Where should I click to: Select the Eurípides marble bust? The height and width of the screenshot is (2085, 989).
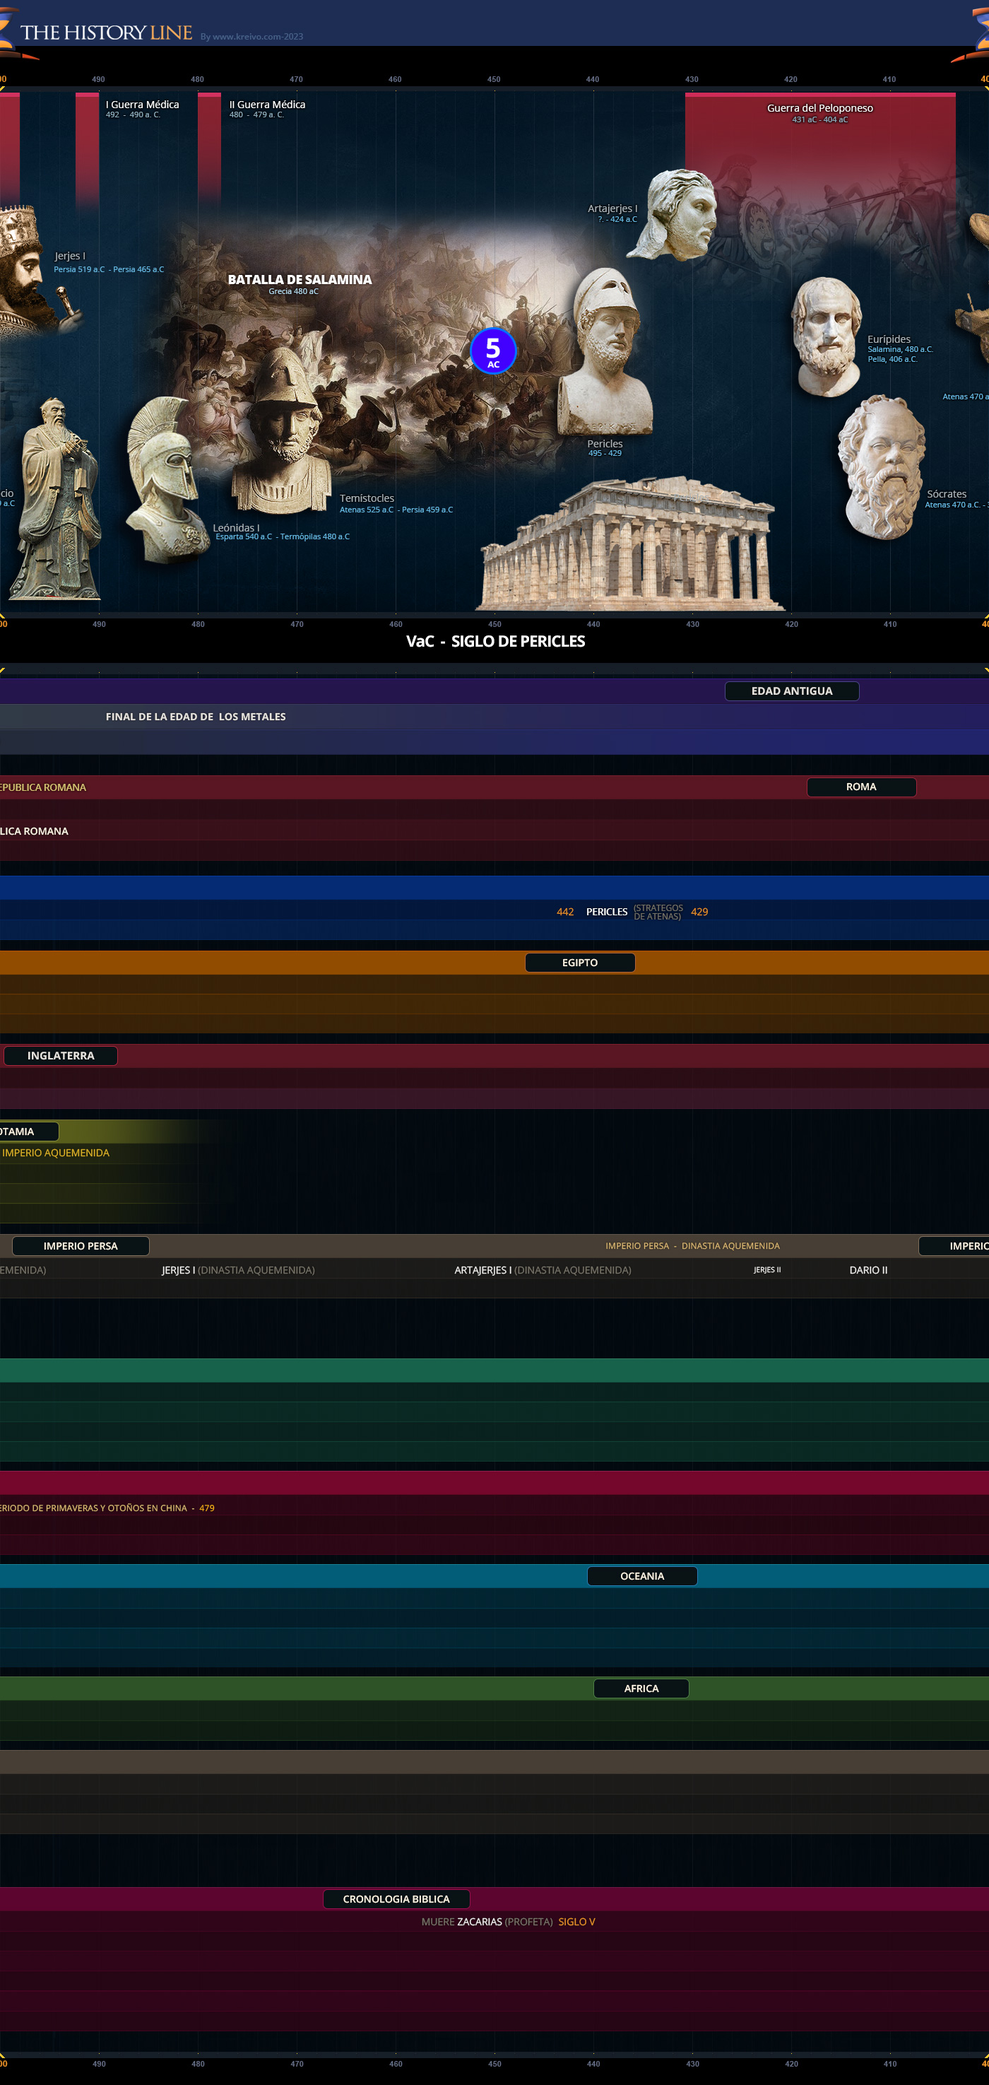(826, 336)
